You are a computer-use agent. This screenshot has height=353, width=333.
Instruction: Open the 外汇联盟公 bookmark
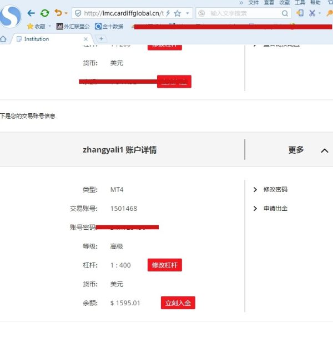pos(73,26)
